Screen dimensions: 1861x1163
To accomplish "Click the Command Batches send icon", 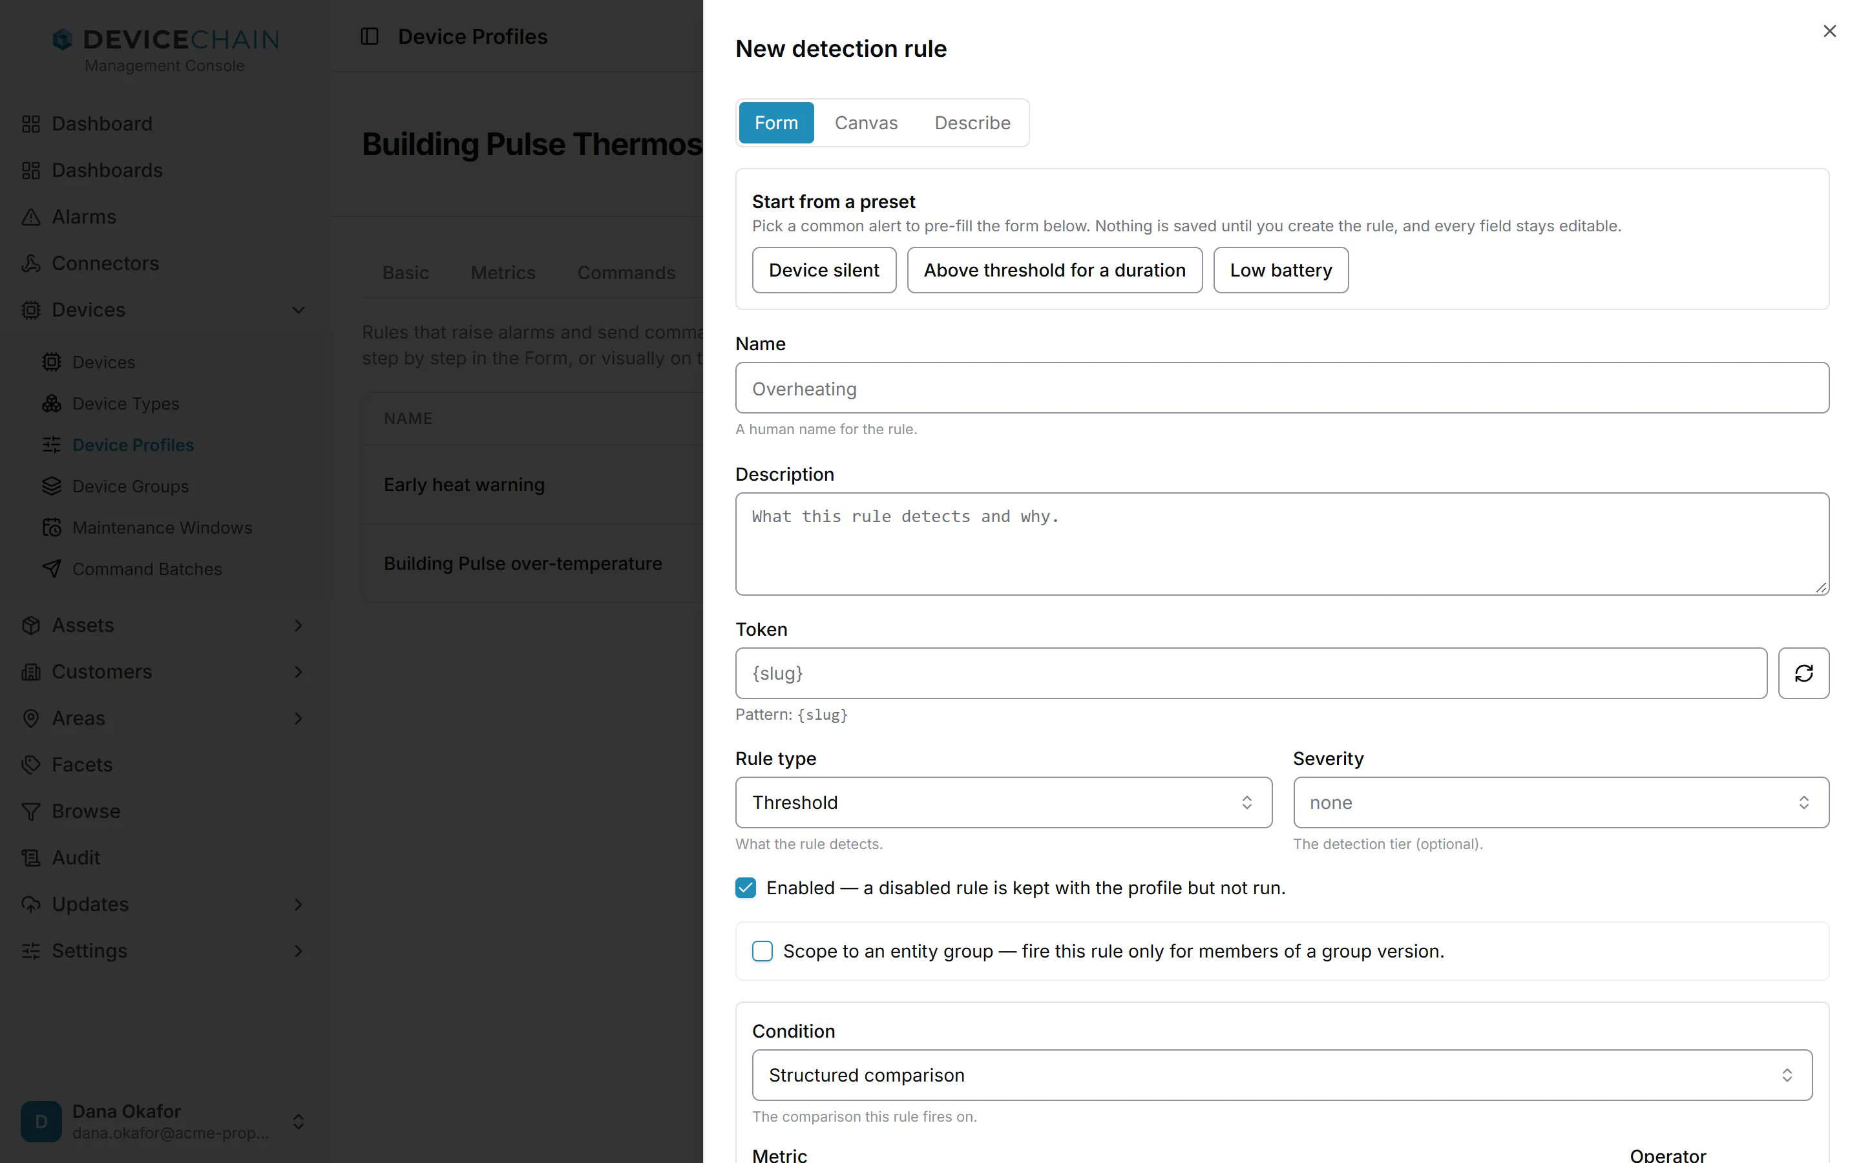I will 52,569.
